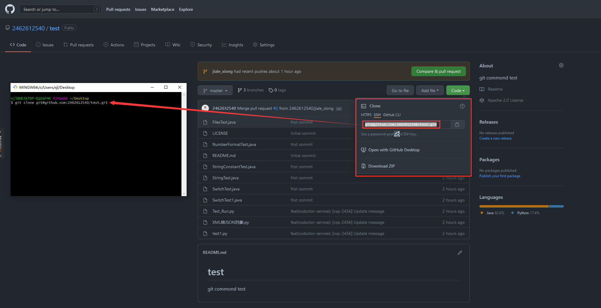The image size is (601, 308).
Task: Click the file icon beside NumberFormatTest.java
Action: tap(205, 144)
